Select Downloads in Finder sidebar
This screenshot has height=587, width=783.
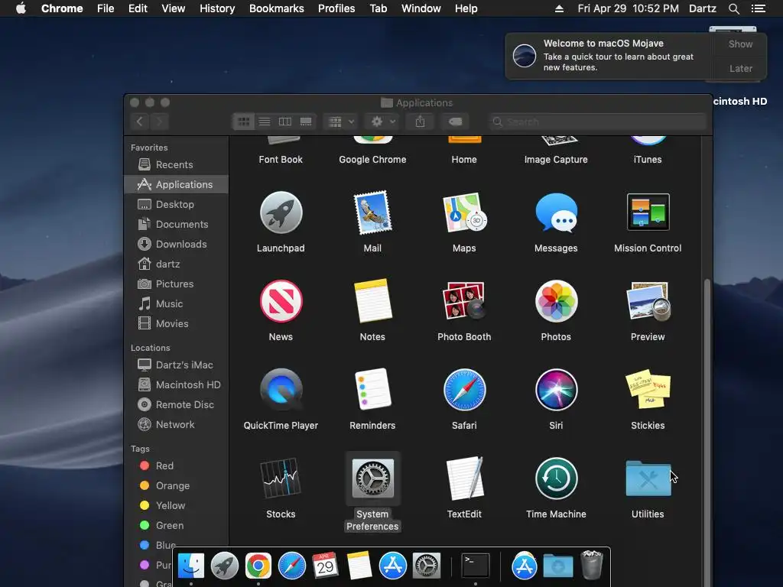[176, 244]
